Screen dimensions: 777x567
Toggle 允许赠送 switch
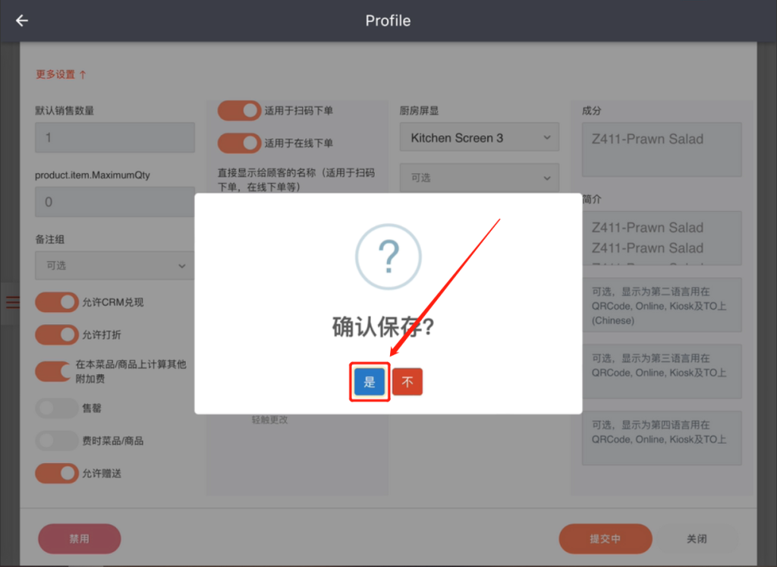56,474
